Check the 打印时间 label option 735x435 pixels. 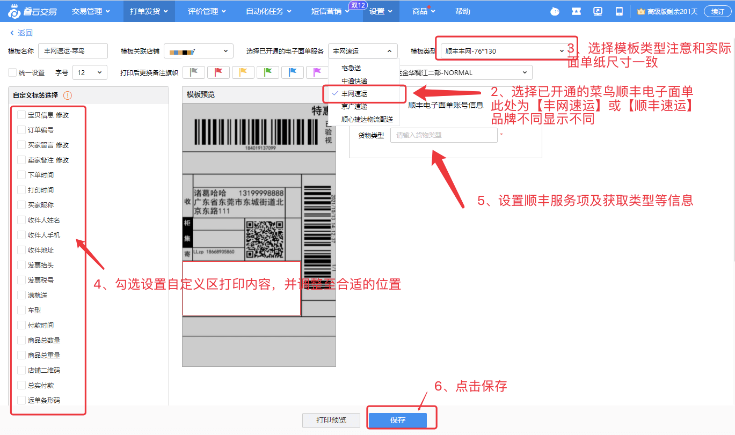(x=21, y=190)
